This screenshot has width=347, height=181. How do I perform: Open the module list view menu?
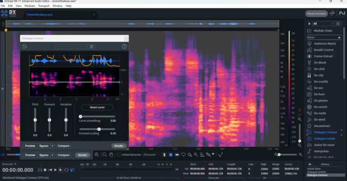338,23
